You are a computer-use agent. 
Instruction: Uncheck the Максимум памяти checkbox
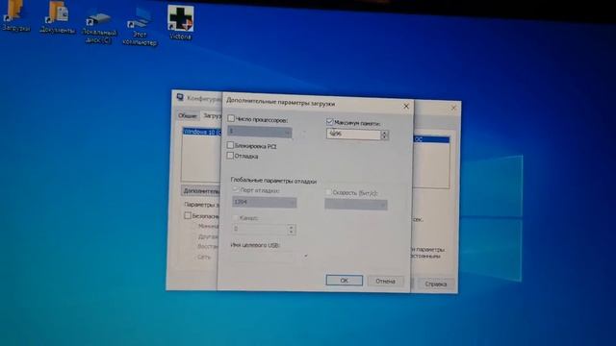click(329, 122)
